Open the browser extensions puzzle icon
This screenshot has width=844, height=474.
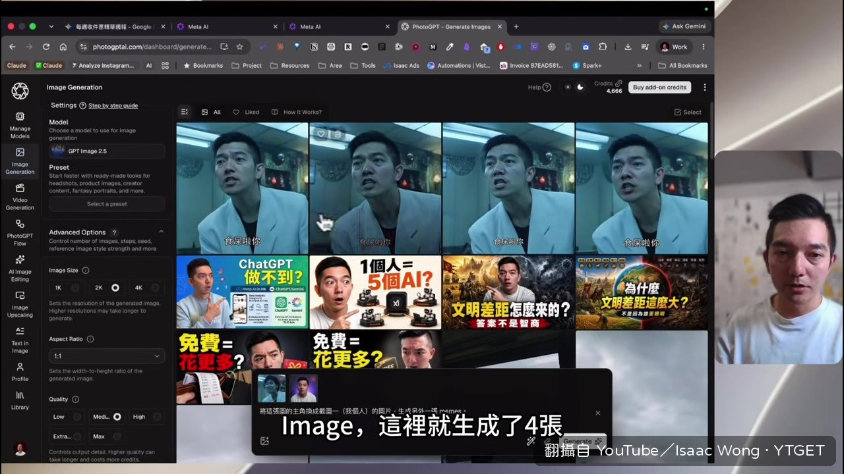coord(603,47)
